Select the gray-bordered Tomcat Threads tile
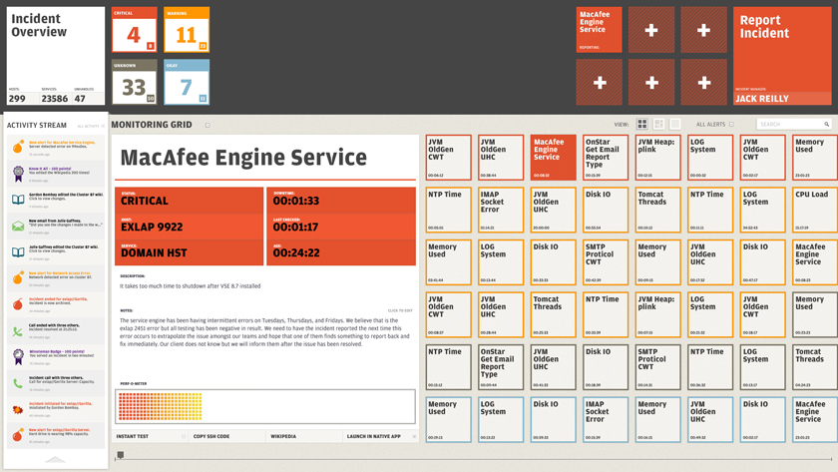 (x=816, y=367)
